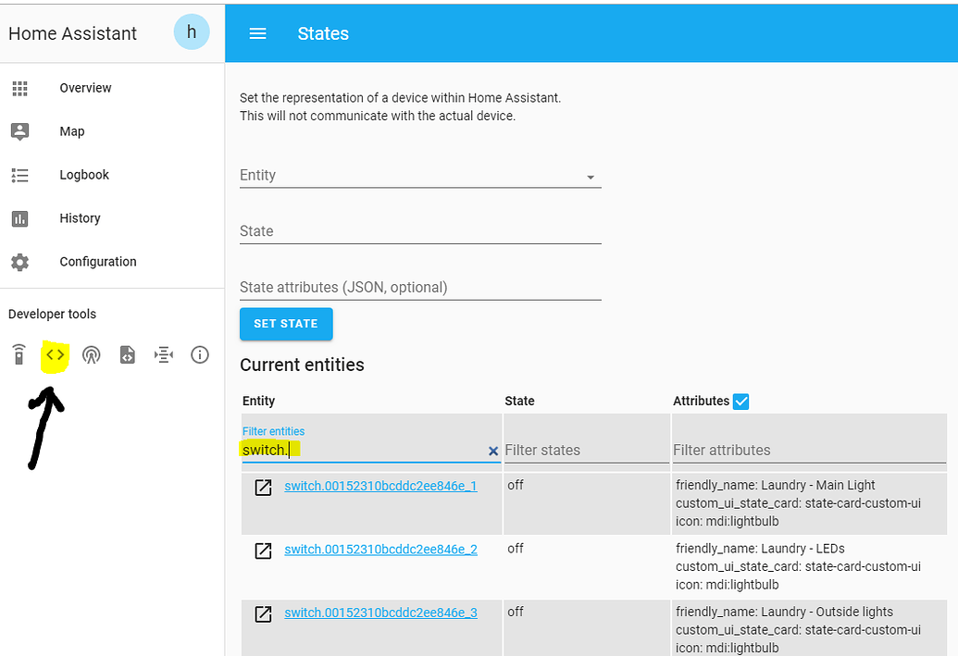Screen dimensions: 958x656
Task: Open the MQTT developer tool (indented lines icon)
Action: point(164,354)
